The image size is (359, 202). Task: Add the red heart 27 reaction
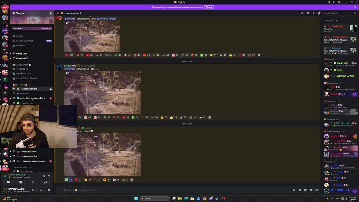78,180
